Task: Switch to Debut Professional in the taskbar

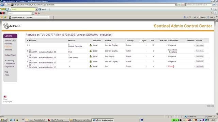Action: coord(58,120)
